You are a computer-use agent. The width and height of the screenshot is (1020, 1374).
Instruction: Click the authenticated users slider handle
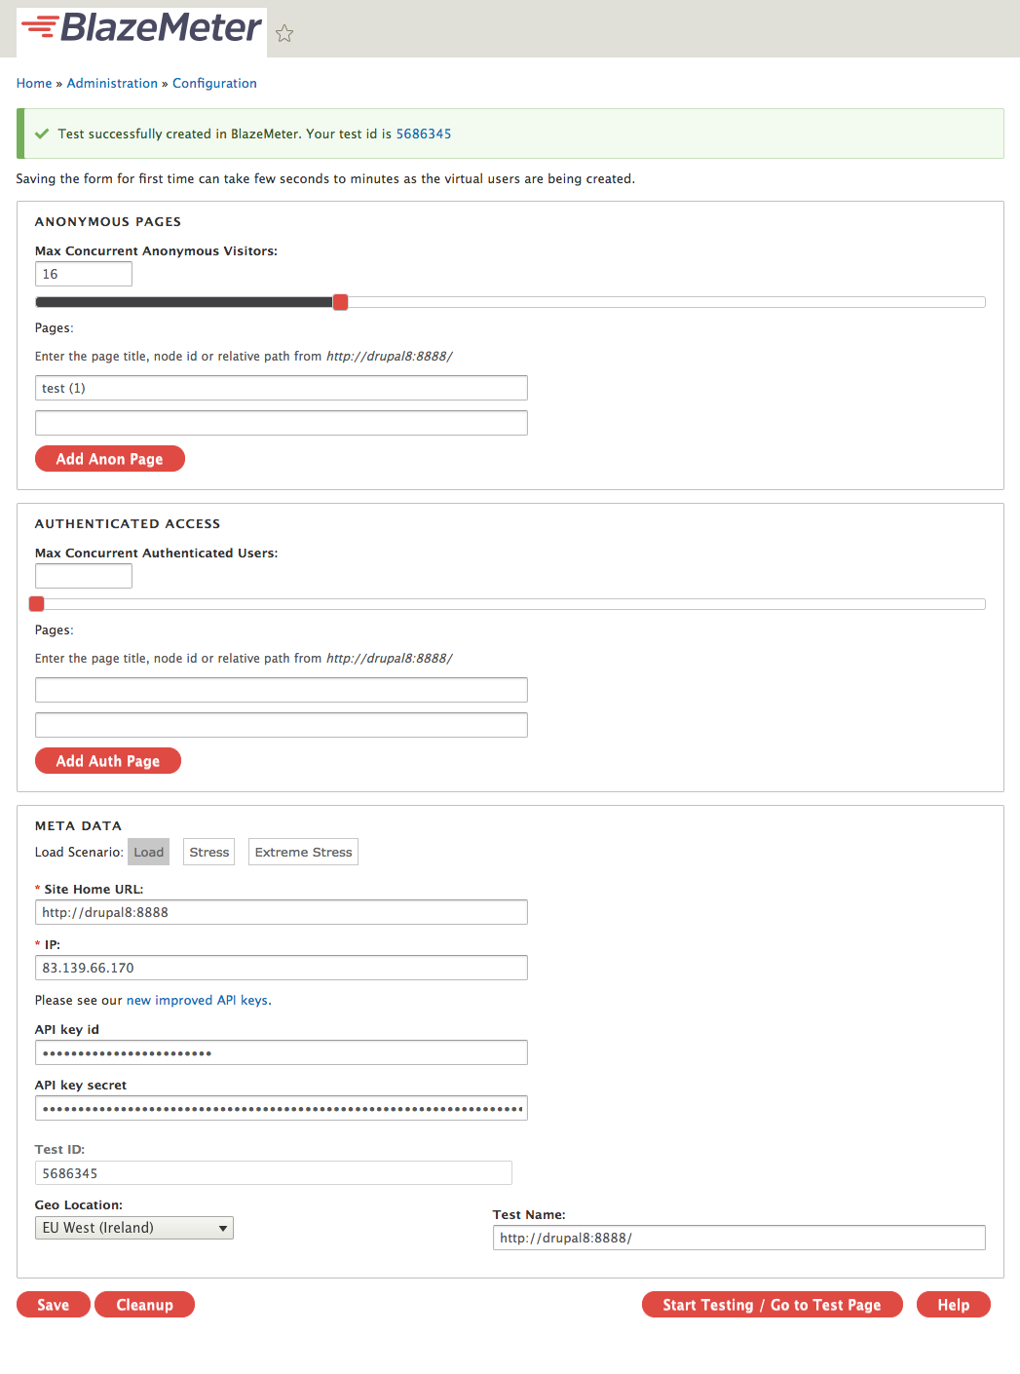pyautogui.click(x=37, y=604)
